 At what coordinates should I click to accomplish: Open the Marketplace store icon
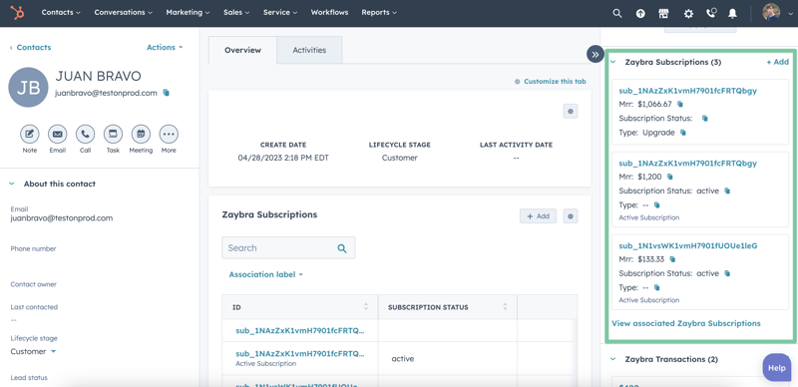point(663,13)
